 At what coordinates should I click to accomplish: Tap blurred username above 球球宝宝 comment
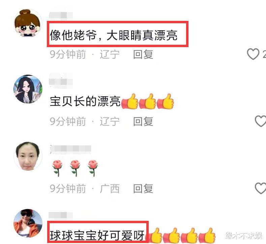[61, 215]
